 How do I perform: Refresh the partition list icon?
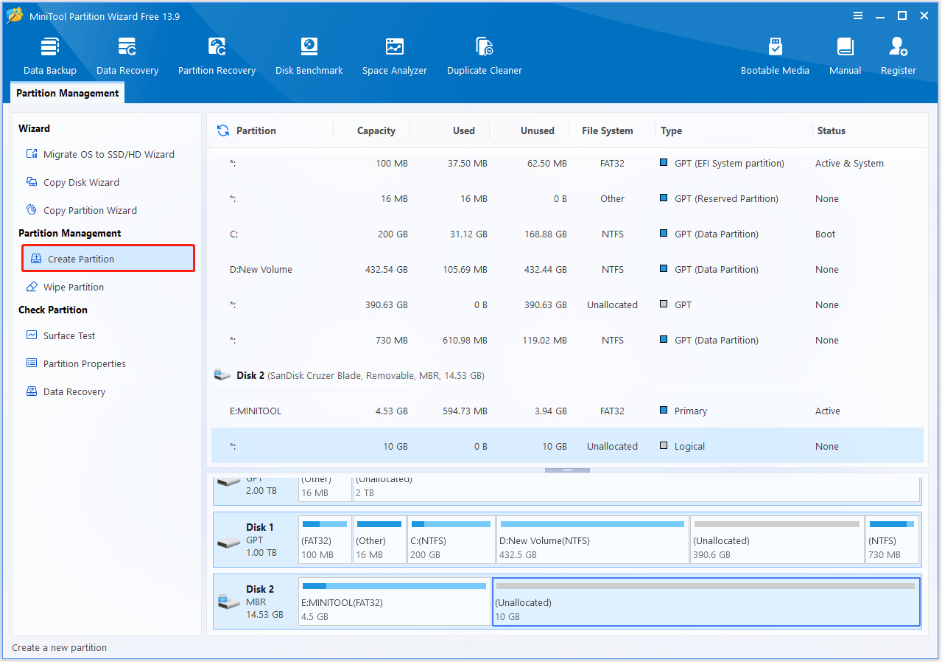point(222,130)
